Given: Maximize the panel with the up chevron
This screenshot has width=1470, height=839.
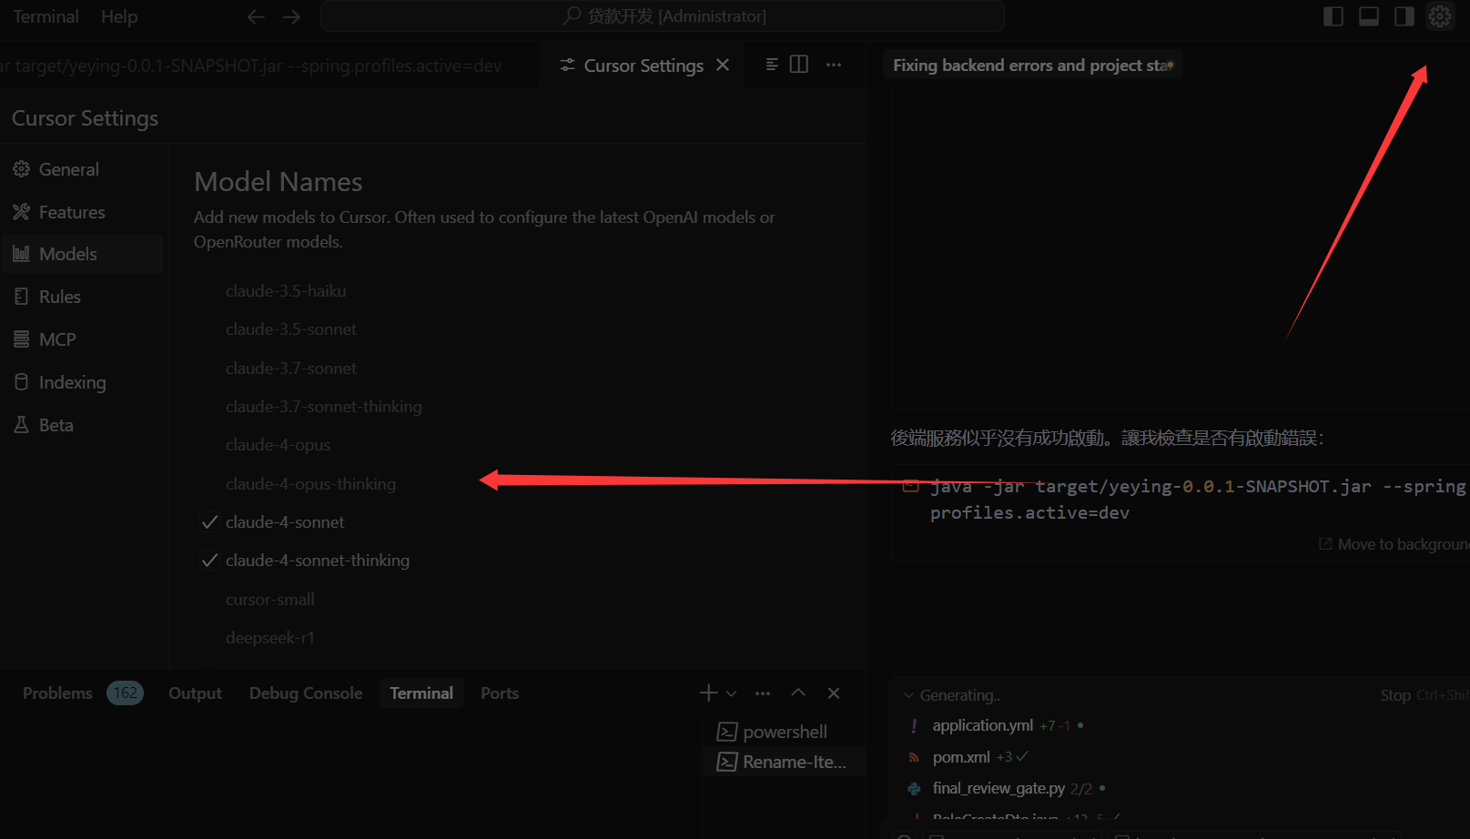Looking at the screenshot, I should [798, 693].
